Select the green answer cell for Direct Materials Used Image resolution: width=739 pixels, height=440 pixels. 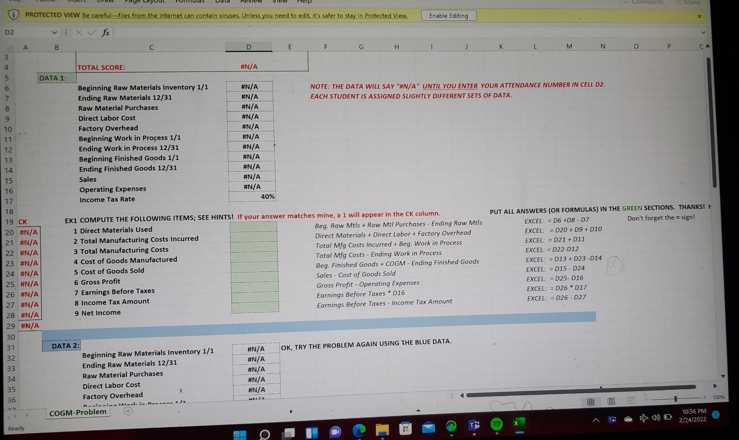[x=253, y=227]
